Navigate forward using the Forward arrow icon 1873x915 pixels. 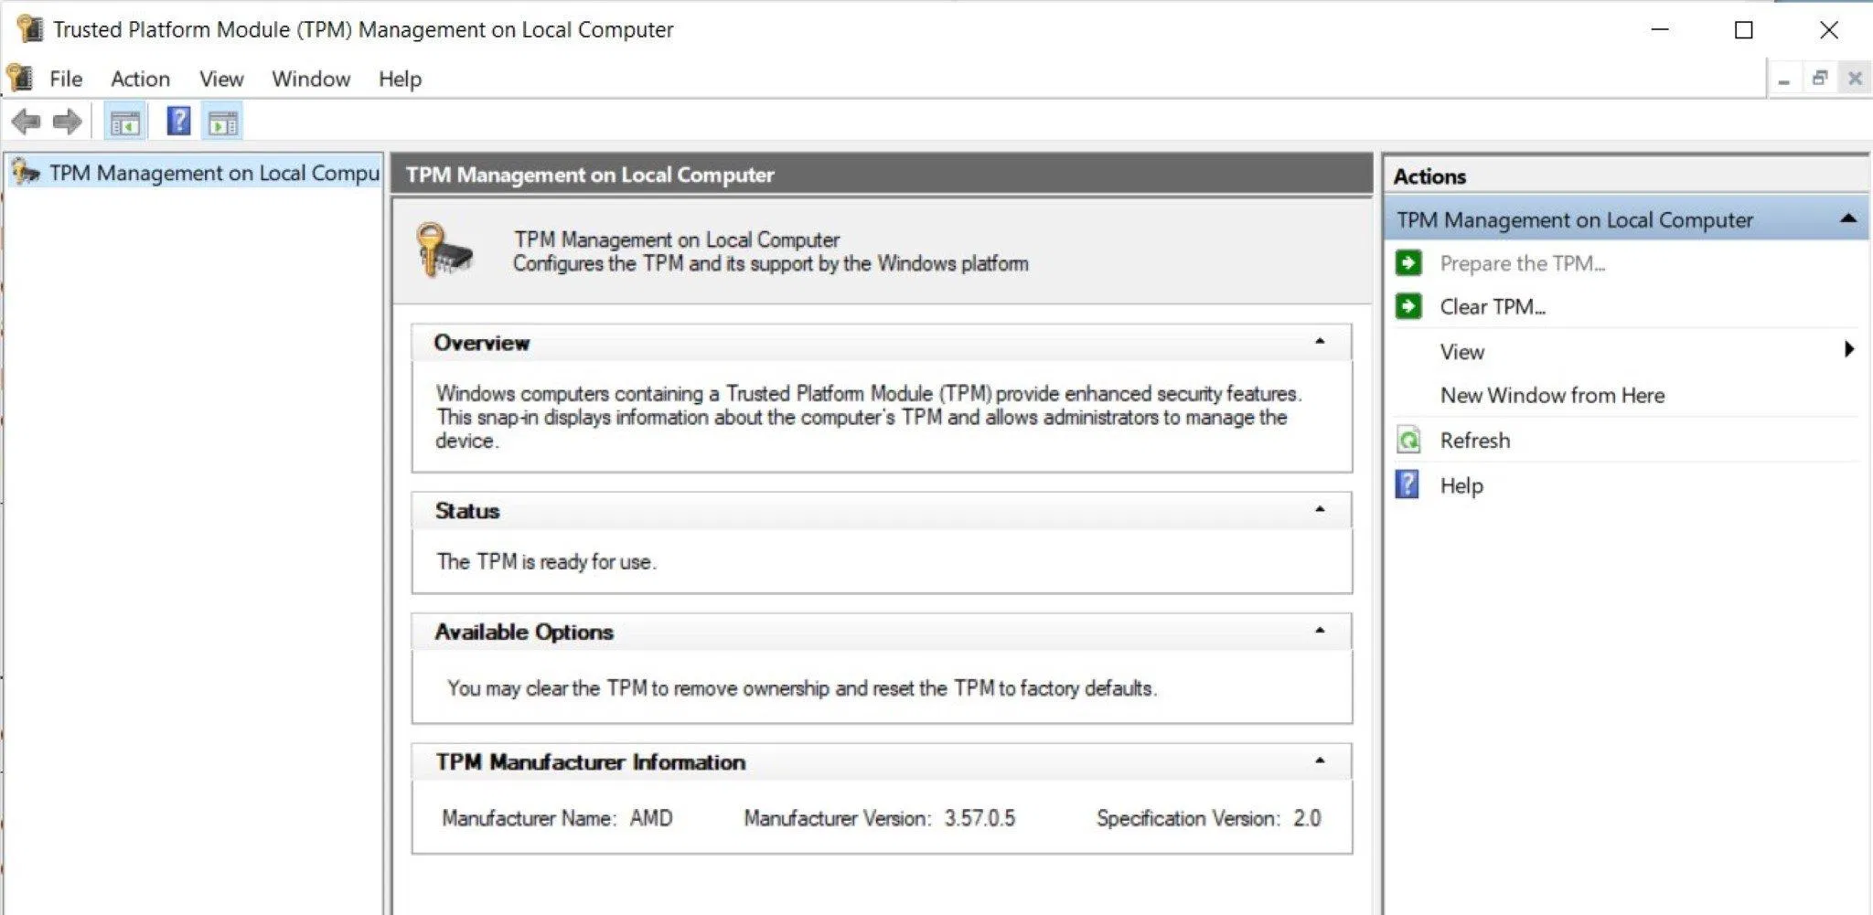click(66, 120)
